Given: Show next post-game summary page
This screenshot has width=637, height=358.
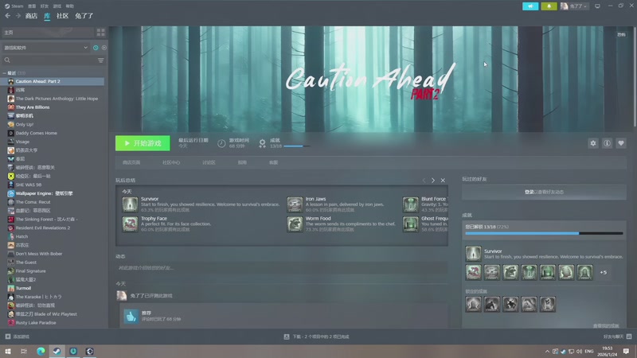Looking at the screenshot, I should tap(433, 181).
